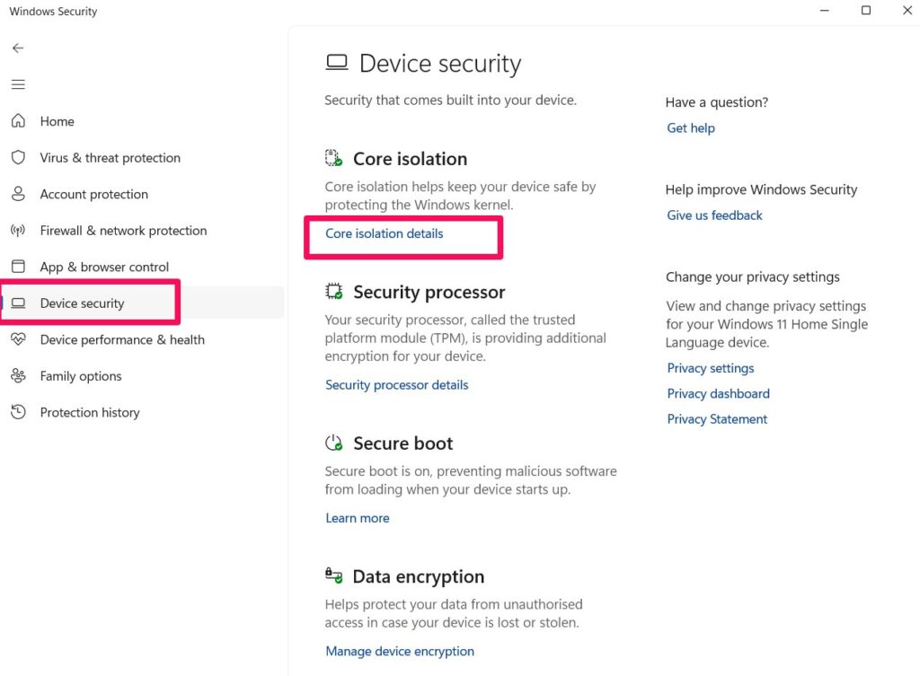This screenshot has width=920, height=676.
Task: Click the Virus & threat protection shield icon
Action: pos(18,158)
